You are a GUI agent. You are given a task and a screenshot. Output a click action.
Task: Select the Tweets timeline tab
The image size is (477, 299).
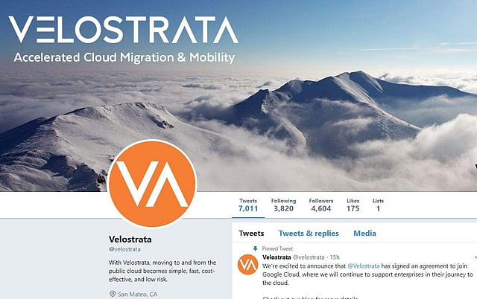click(x=251, y=233)
